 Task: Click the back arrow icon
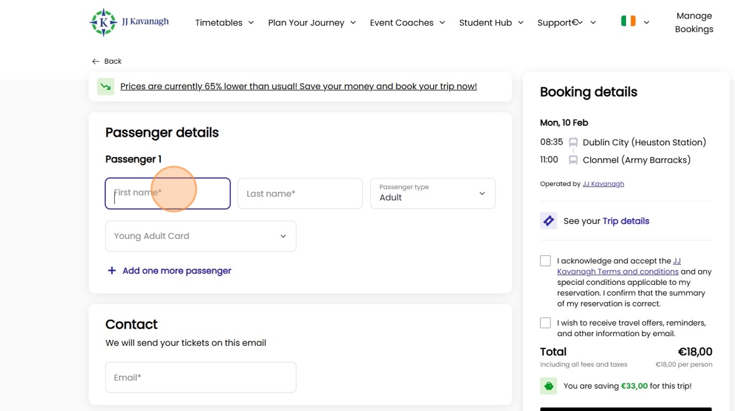(x=96, y=61)
